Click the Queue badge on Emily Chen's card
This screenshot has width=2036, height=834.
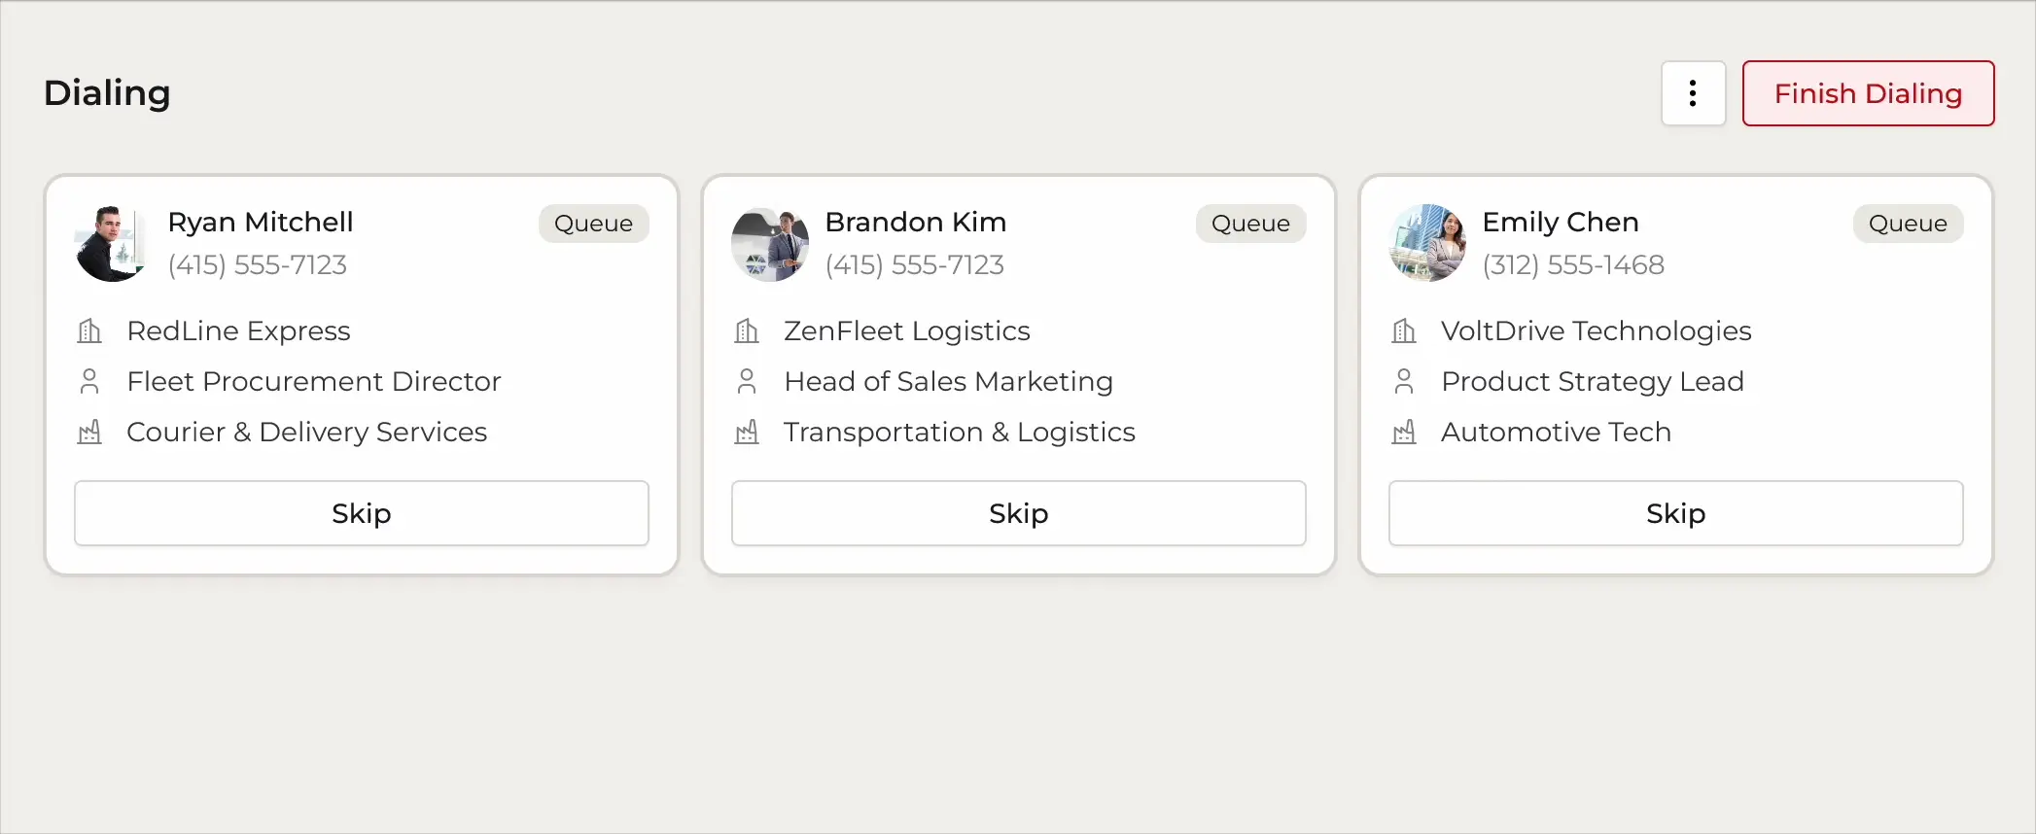coord(1908,224)
